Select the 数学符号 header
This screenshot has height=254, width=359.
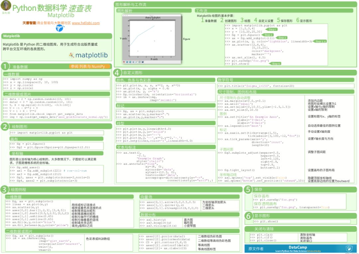[286, 80]
